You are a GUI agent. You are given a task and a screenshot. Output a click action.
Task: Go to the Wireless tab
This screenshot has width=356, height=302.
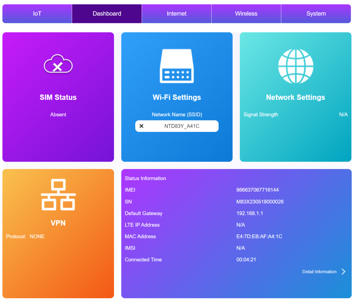(x=246, y=14)
